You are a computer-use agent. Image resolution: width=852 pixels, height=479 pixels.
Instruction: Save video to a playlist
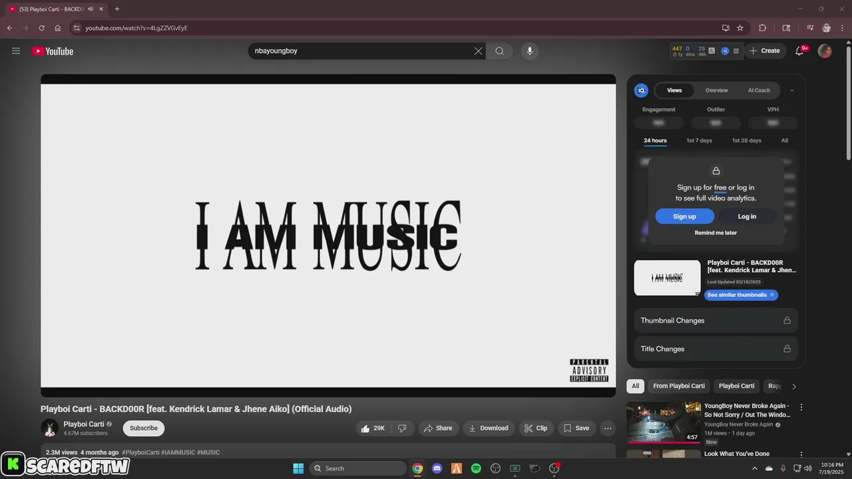576,428
